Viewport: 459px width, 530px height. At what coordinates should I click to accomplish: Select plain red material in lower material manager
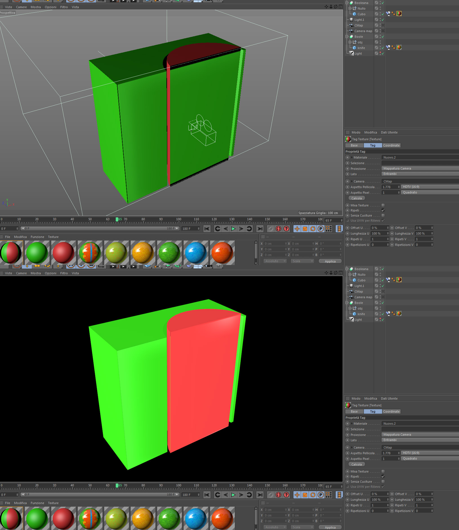[x=64, y=518]
